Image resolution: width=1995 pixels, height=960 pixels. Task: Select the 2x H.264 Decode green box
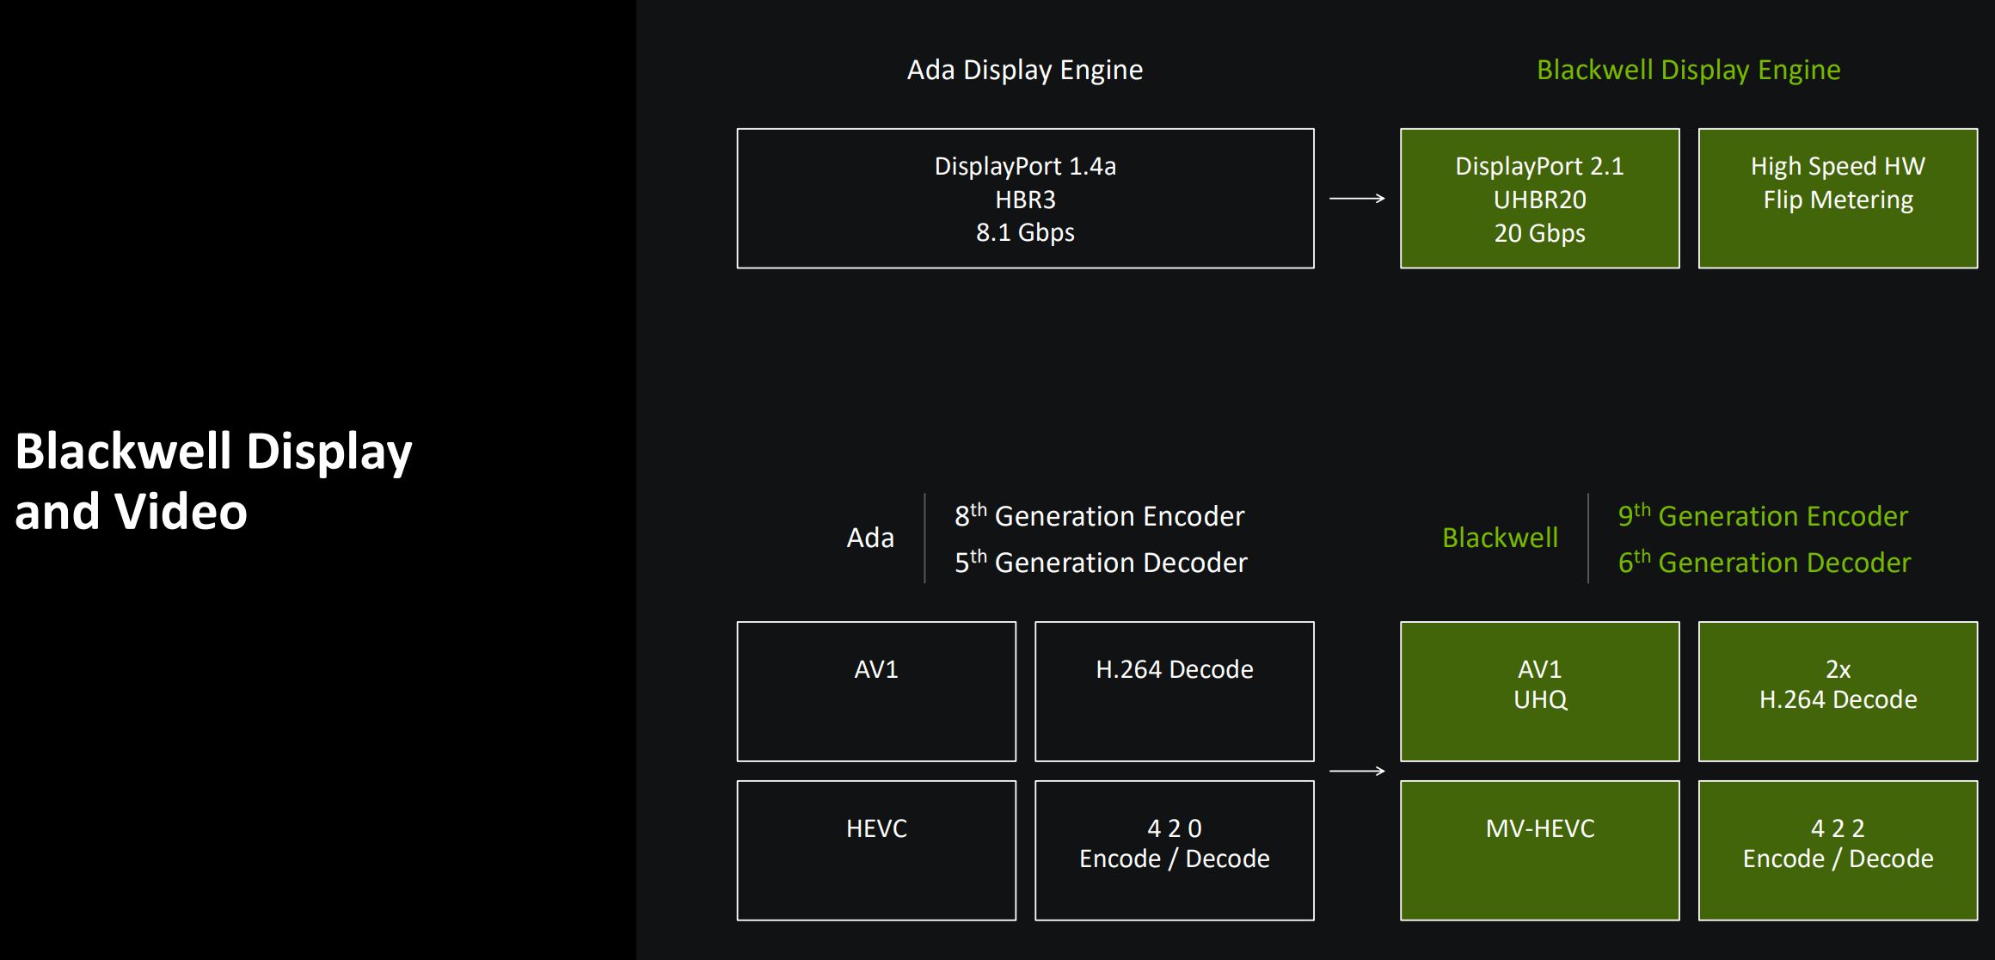click(x=1838, y=691)
